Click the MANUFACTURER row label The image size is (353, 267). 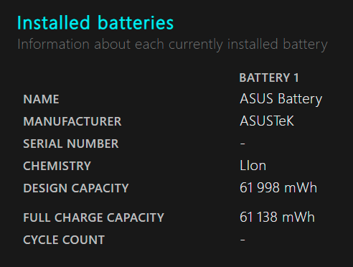(72, 121)
